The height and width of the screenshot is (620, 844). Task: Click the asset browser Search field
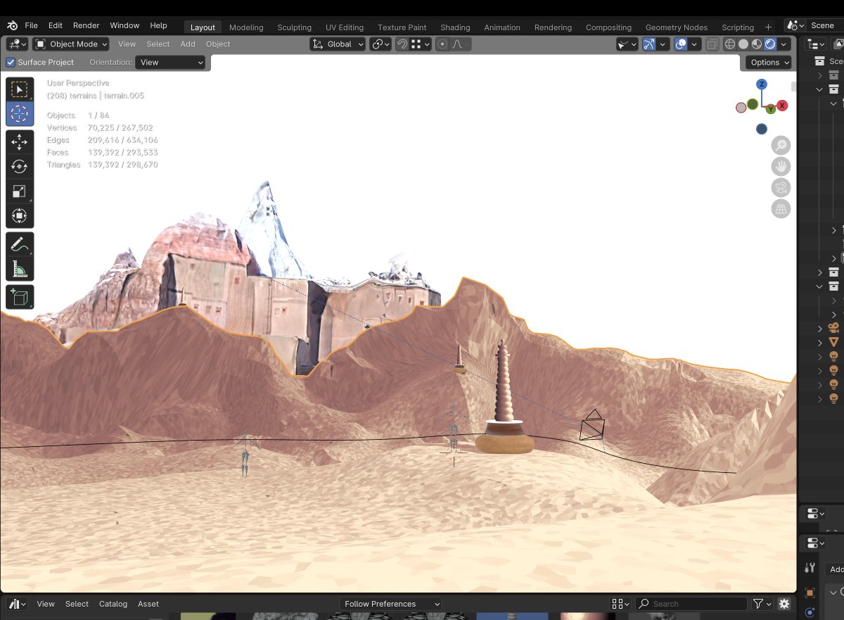tap(691, 604)
